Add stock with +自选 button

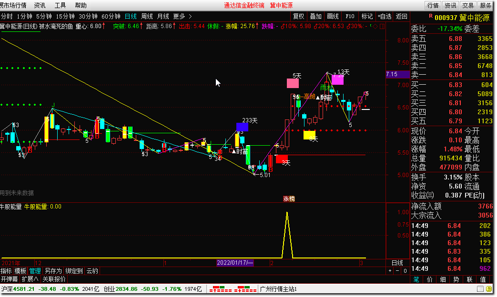click(x=385, y=16)
